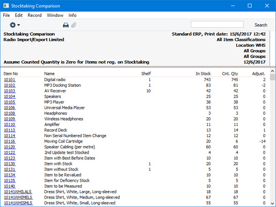The image size is (276, 207).
Task: Click 'Item with Best Before Dates' text
Action: click(70, 158)
